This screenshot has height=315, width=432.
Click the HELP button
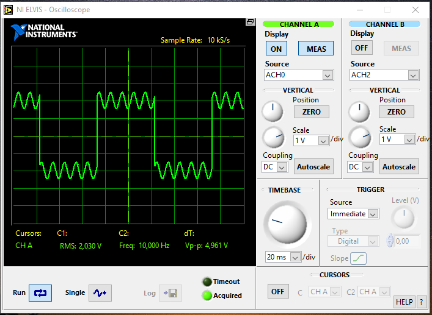click(x=404, y=302)
